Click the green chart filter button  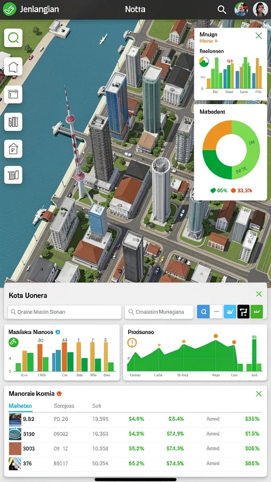pos(257,312)
